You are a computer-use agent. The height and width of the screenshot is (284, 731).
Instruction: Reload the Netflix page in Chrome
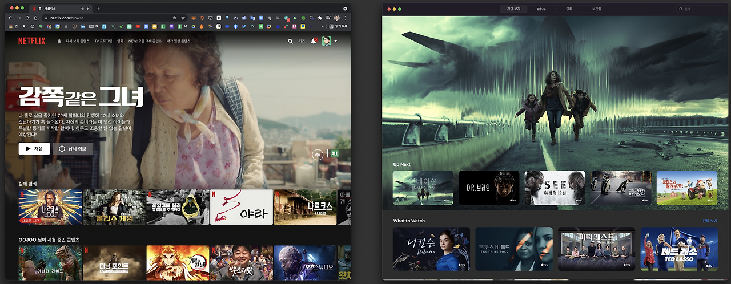(x=27, y=18)
